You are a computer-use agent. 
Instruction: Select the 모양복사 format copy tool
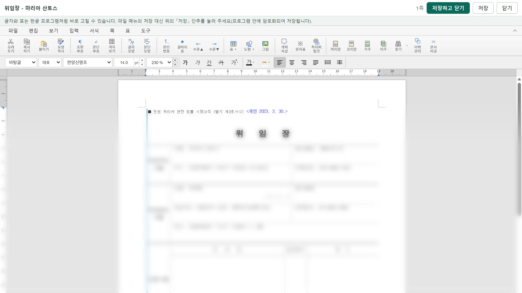(x=61, y=45)
